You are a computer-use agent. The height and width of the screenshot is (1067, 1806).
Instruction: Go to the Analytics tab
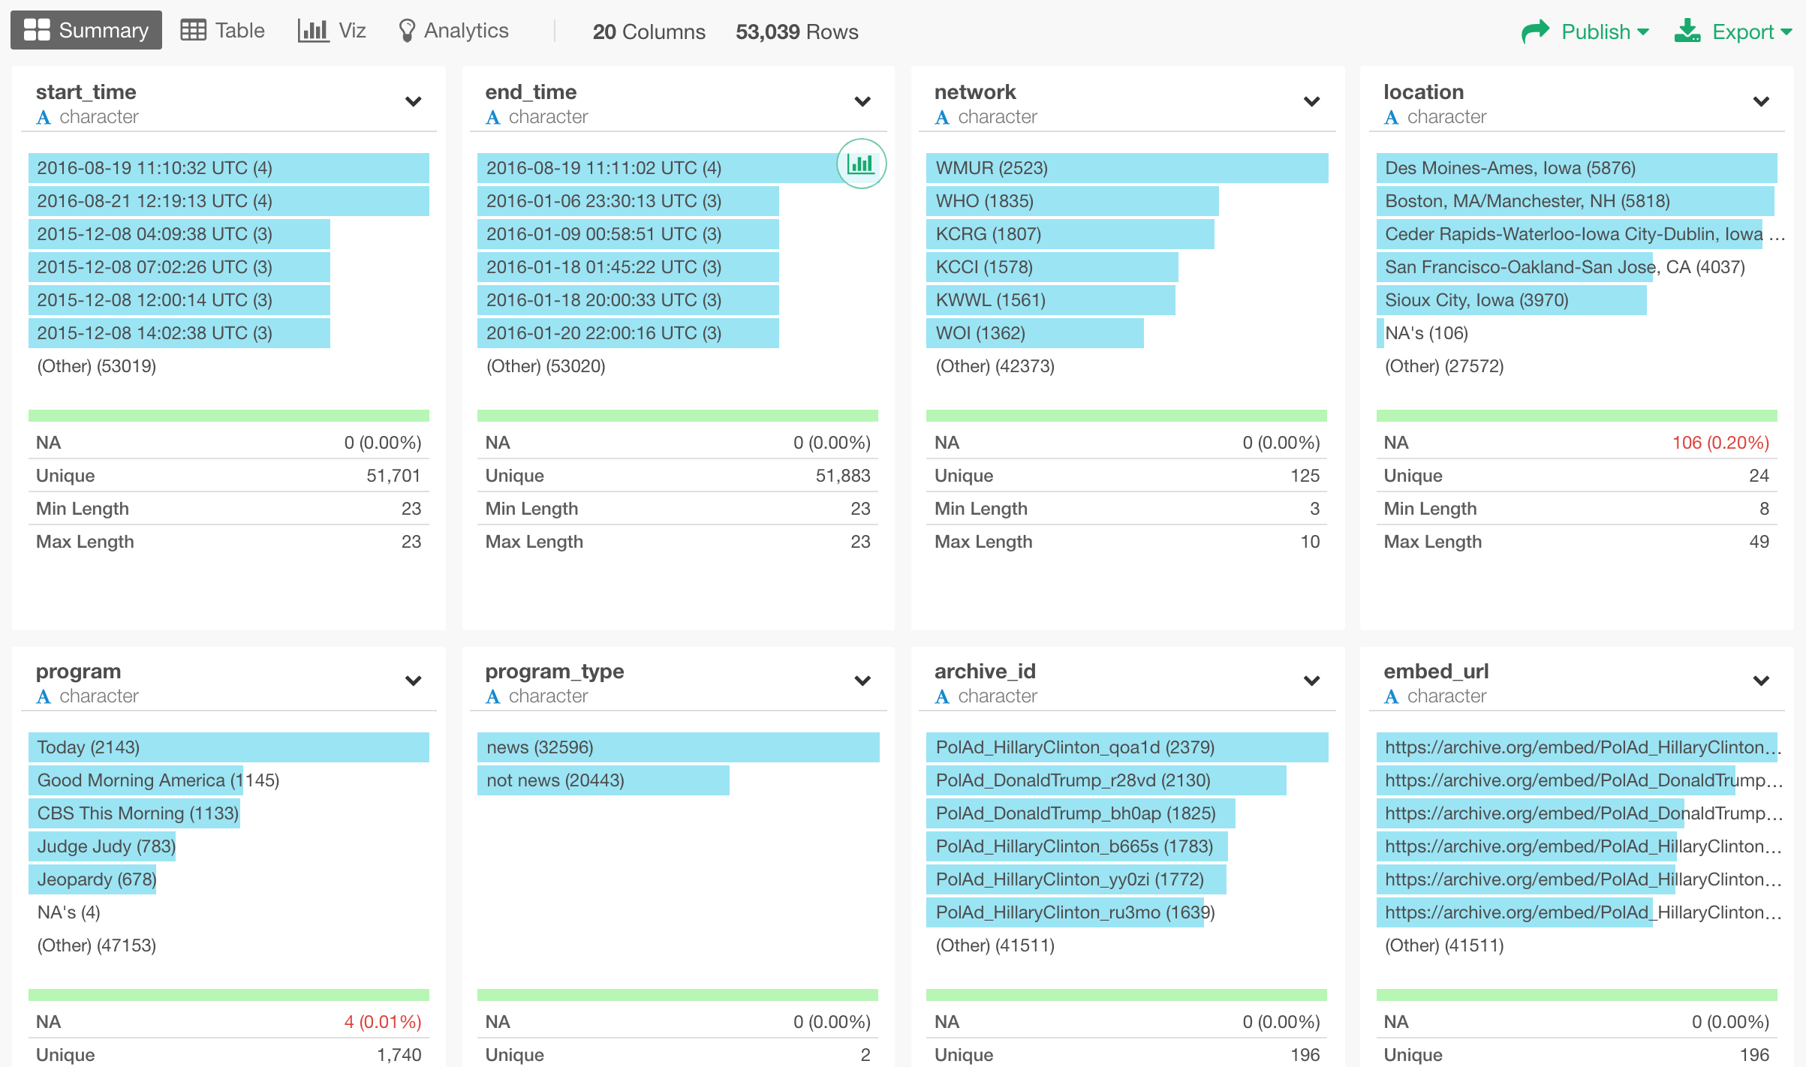[453, 30]
